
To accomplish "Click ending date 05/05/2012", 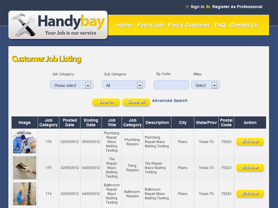I will click(x=91, y=142).
